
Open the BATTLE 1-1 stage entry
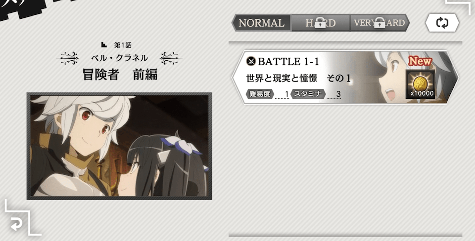coord(345,78)
